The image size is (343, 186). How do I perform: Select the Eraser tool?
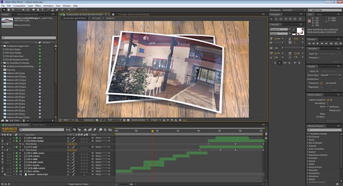58,10
